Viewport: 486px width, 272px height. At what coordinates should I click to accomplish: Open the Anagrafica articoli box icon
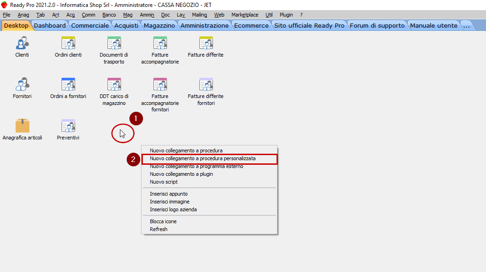pyautogui.click(x=23, y=126)
